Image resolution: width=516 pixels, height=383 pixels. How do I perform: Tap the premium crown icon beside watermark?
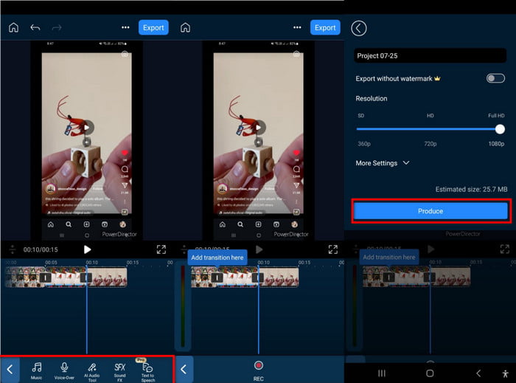coord(437,78)
